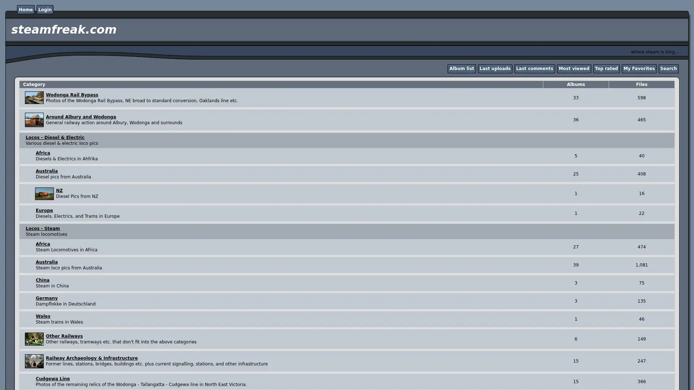The width and height of the screenshot is (694, 390).
Task: Open the Locos - Steam category
Action: 43,228
